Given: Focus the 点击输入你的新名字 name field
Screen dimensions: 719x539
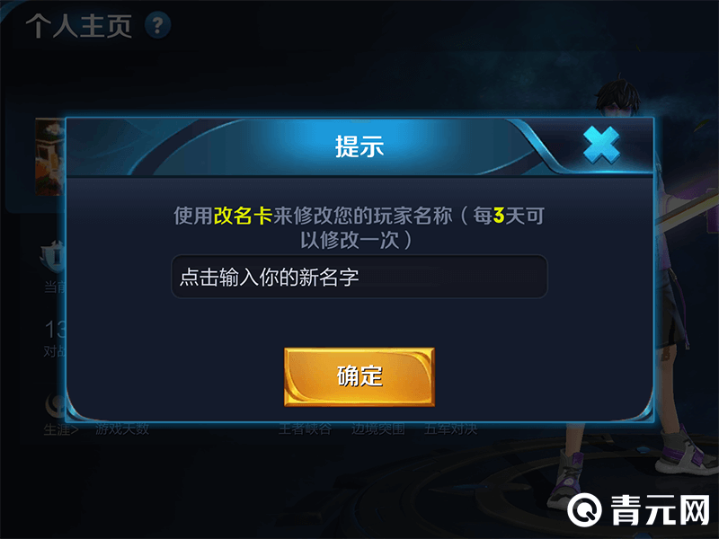Looking at the screenshot, I should pos(359,277).
